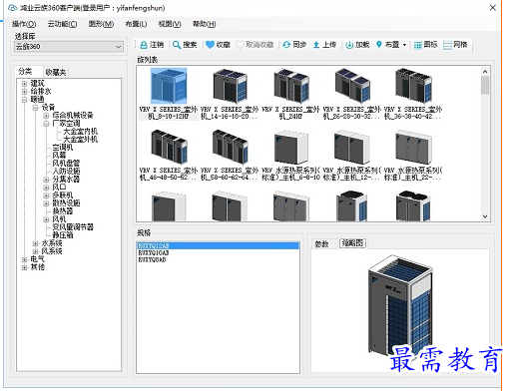Open the 布置(L) menu
511x391 pixels.
[136, 24]
